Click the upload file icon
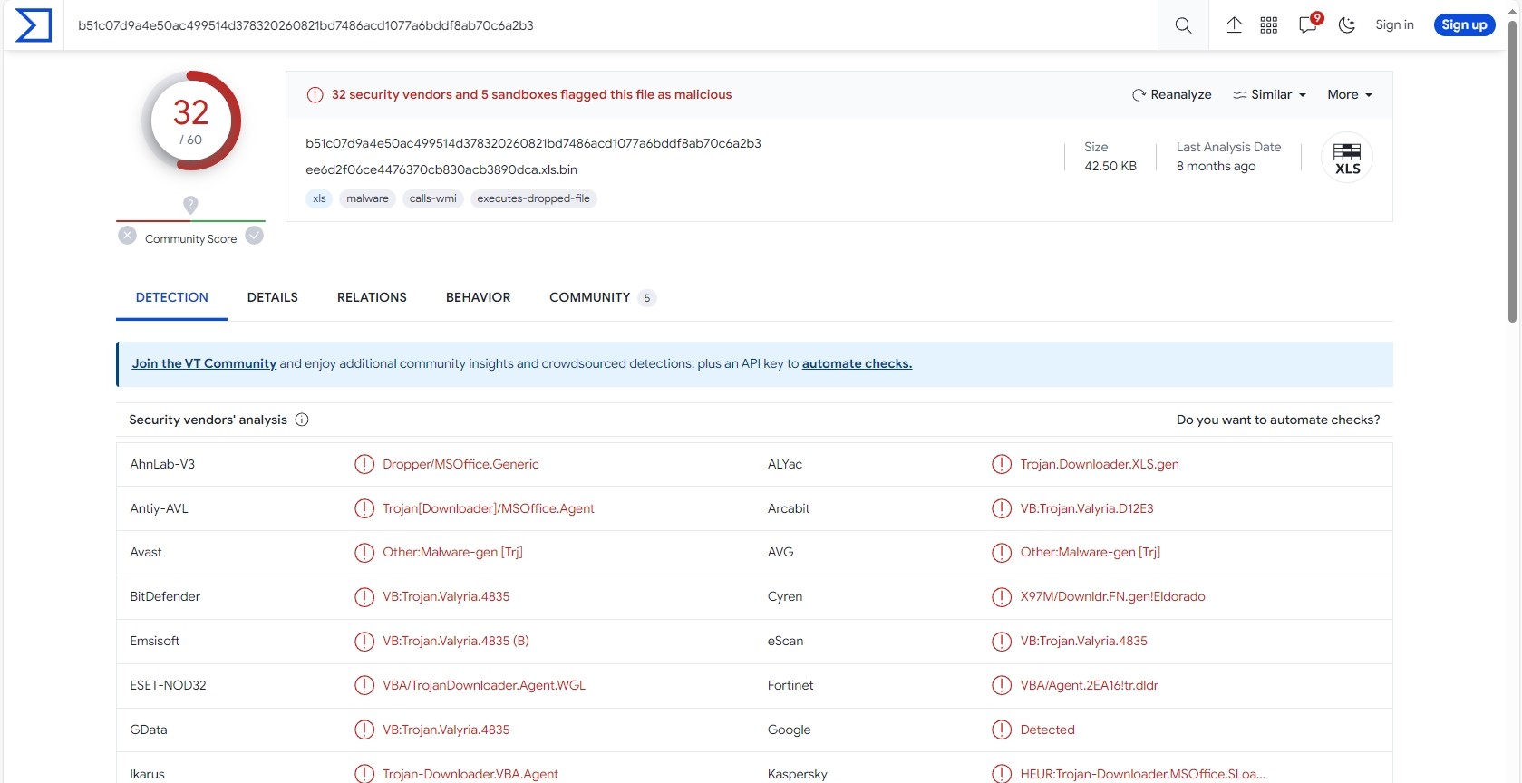This screenshot has width=1522, height=783. [x=1234, y=25]
